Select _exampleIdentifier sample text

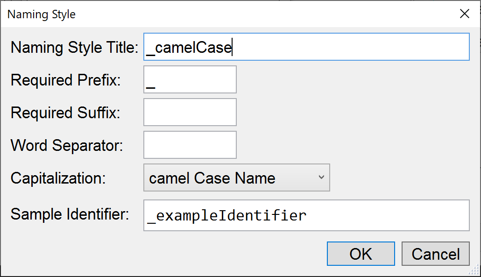click(225, 215)
